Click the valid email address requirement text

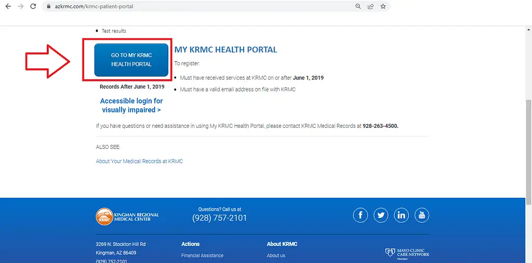pyautogui.click(x=238, y=90)
